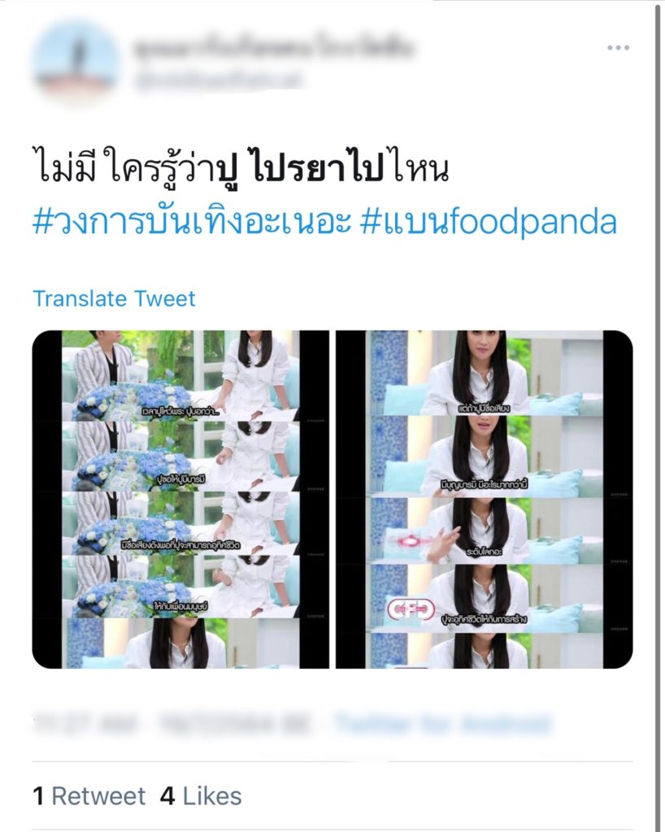Screen dimensions: 665x832
Task: Click the top frame of the left image
Action: pyautogui.click(x=181, y=375)
